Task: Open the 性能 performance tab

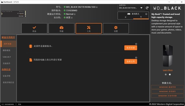Action: click(x=62, y=28)
